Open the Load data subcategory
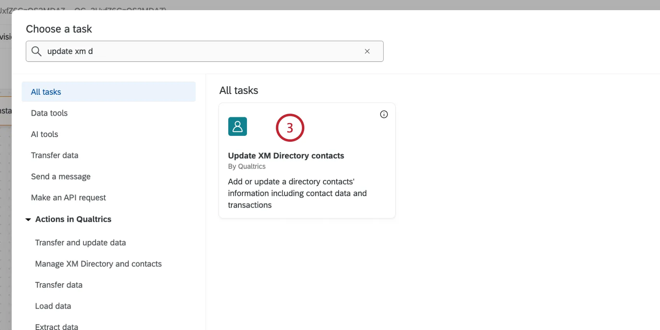 click(x=53, y=306)
